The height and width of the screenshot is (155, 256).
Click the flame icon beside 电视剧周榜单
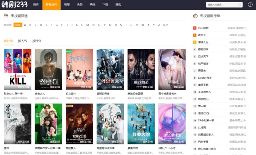(195, 16)
